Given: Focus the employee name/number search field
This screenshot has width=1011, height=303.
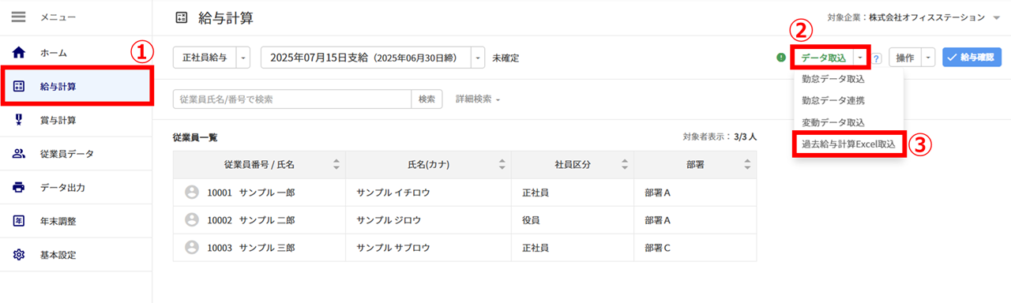Looking at the screenshot, I should (x=292, y=99).
